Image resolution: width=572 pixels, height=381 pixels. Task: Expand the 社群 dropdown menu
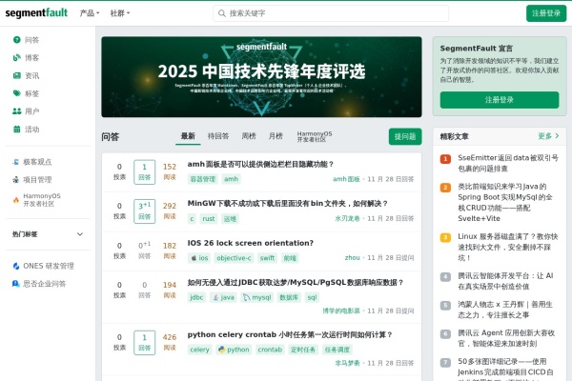coord(119,13)
